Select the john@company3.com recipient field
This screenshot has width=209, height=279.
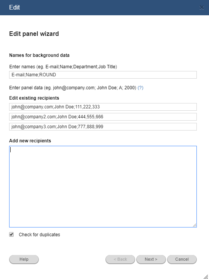click(103, 127)
